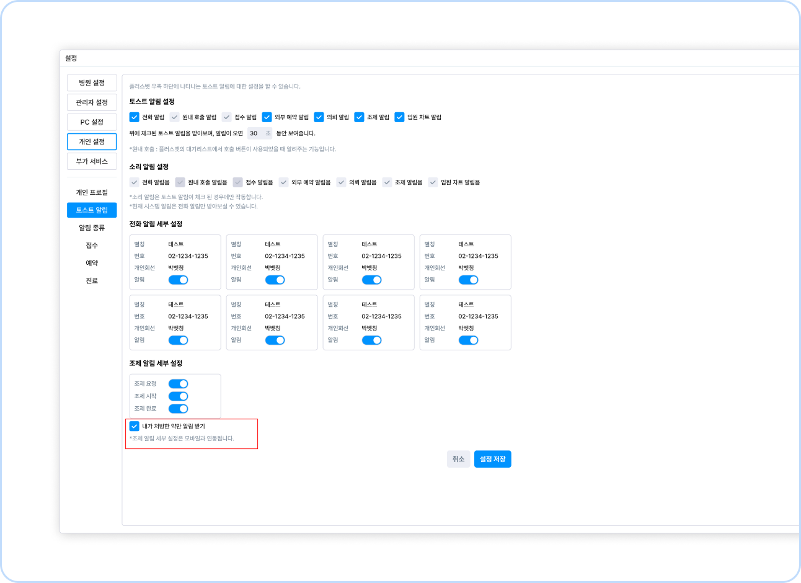Image resolution: width=801 pixels, height=583 pixels.
Task: Uncheck 내가 처방한 약만 알림 받기
Action: (134, 426)
